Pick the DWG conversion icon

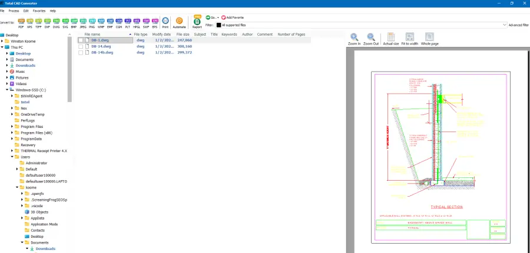pyautogui.click(x=57, y=22)
